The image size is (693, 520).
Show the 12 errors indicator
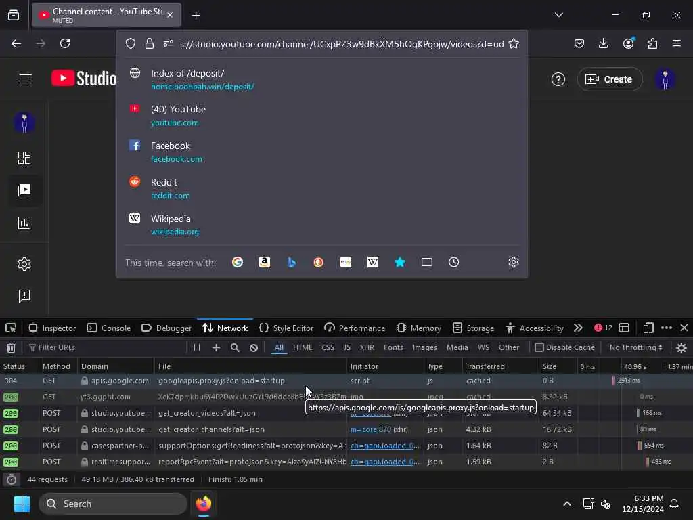tap(603, 328)
